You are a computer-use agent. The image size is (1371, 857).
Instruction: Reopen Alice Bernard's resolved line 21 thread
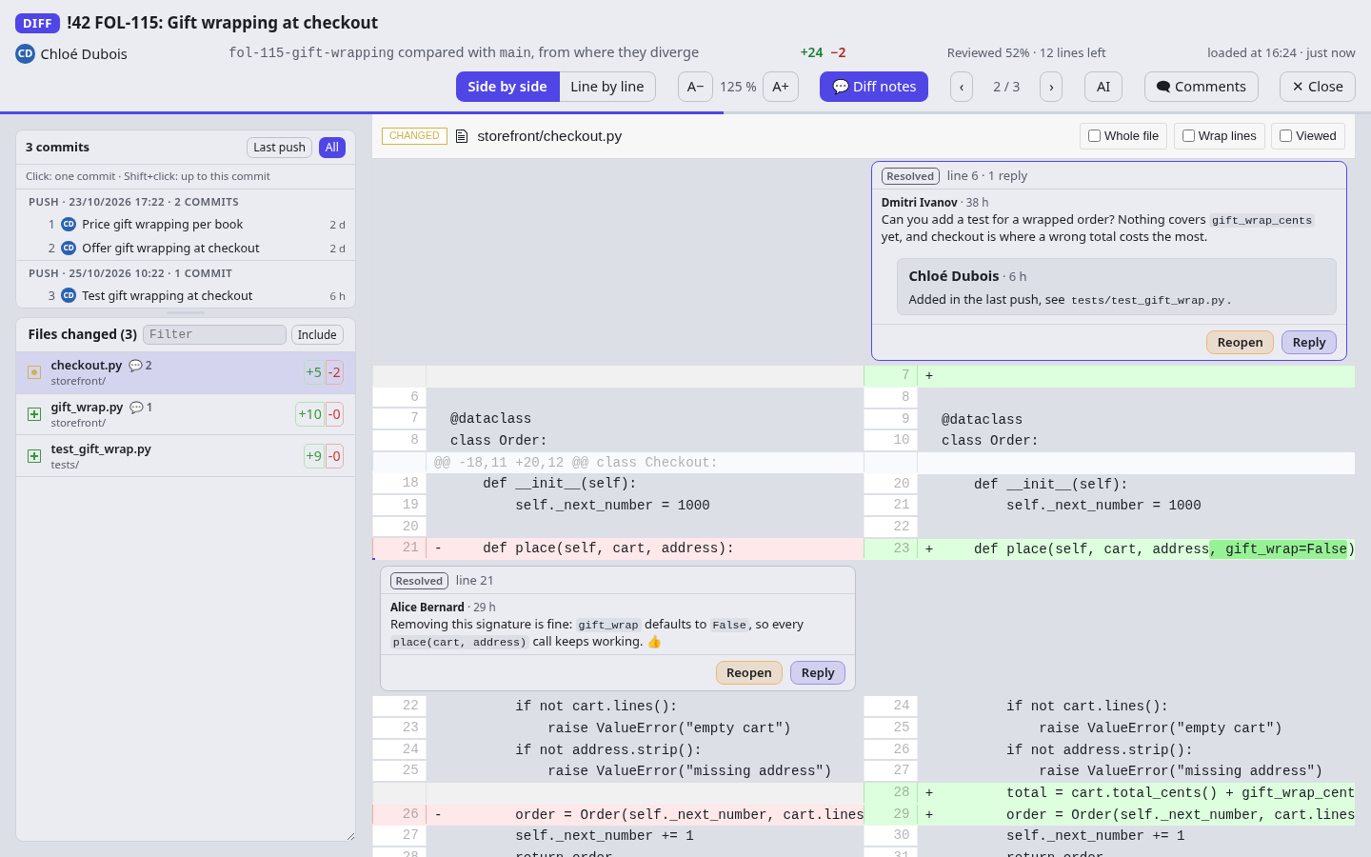(749, 673)
